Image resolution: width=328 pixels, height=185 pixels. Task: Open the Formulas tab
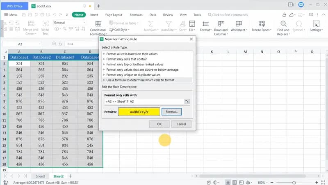coord(136,15)
